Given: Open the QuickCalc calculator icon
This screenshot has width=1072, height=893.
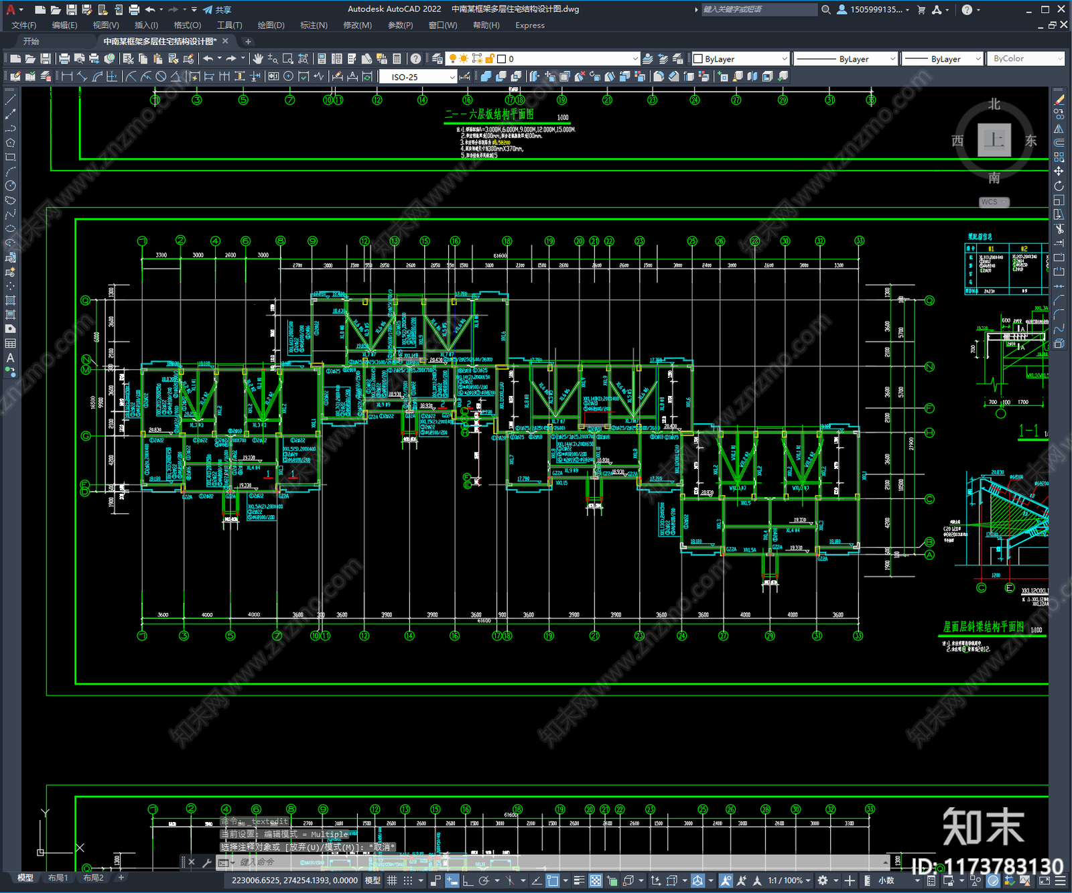Looking at the screenshot, I should pyautogui.click(x=397, y=59).
